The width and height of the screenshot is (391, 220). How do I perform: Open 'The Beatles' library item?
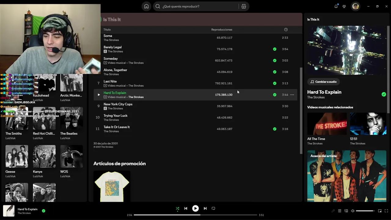[71, 124]
